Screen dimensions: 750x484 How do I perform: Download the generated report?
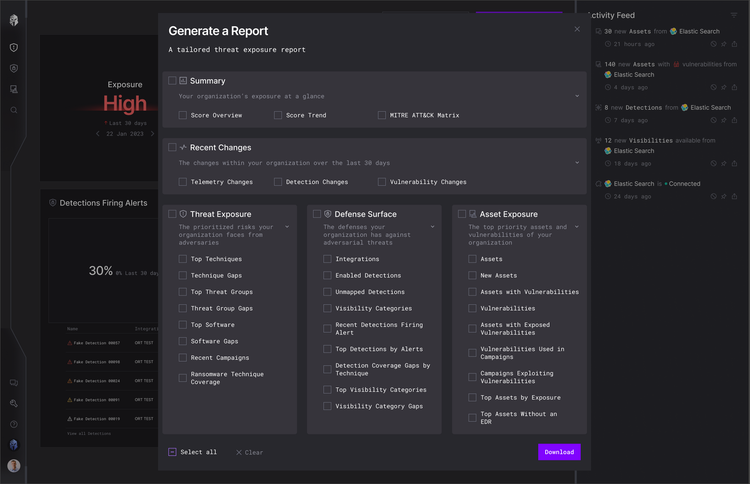(559, 452)
